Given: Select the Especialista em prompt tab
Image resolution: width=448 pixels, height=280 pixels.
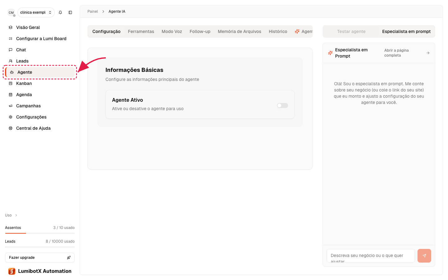Looking at the screenshot, I should (x=406, y=31).
